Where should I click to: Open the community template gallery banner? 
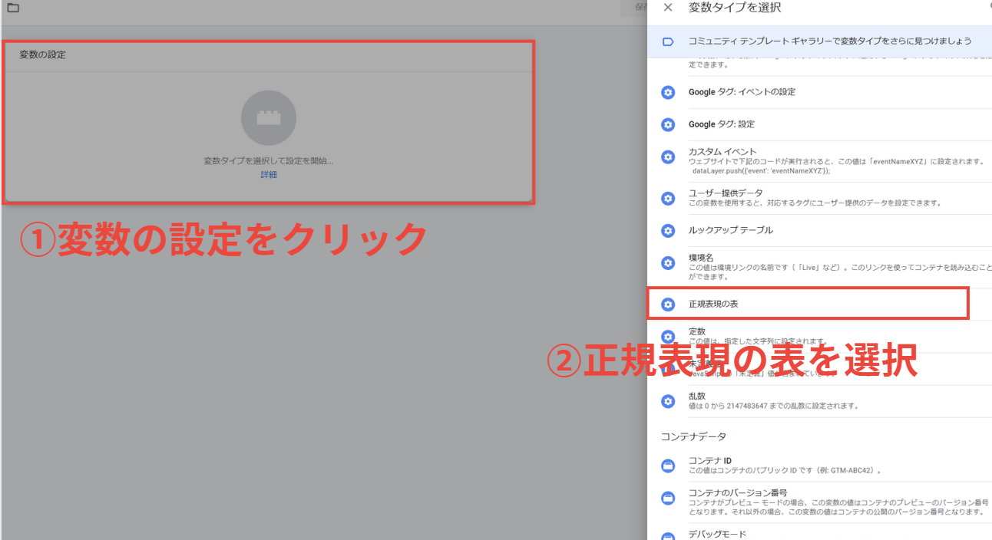pos(819,41)
